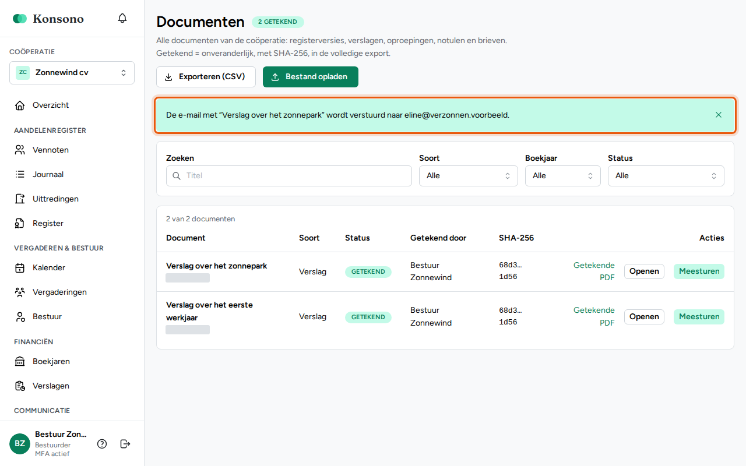The height and width of the screenshot is (466, 746).
Task: Focus the Titel search field
Action: pyautogui.click(x=289, y=176)
